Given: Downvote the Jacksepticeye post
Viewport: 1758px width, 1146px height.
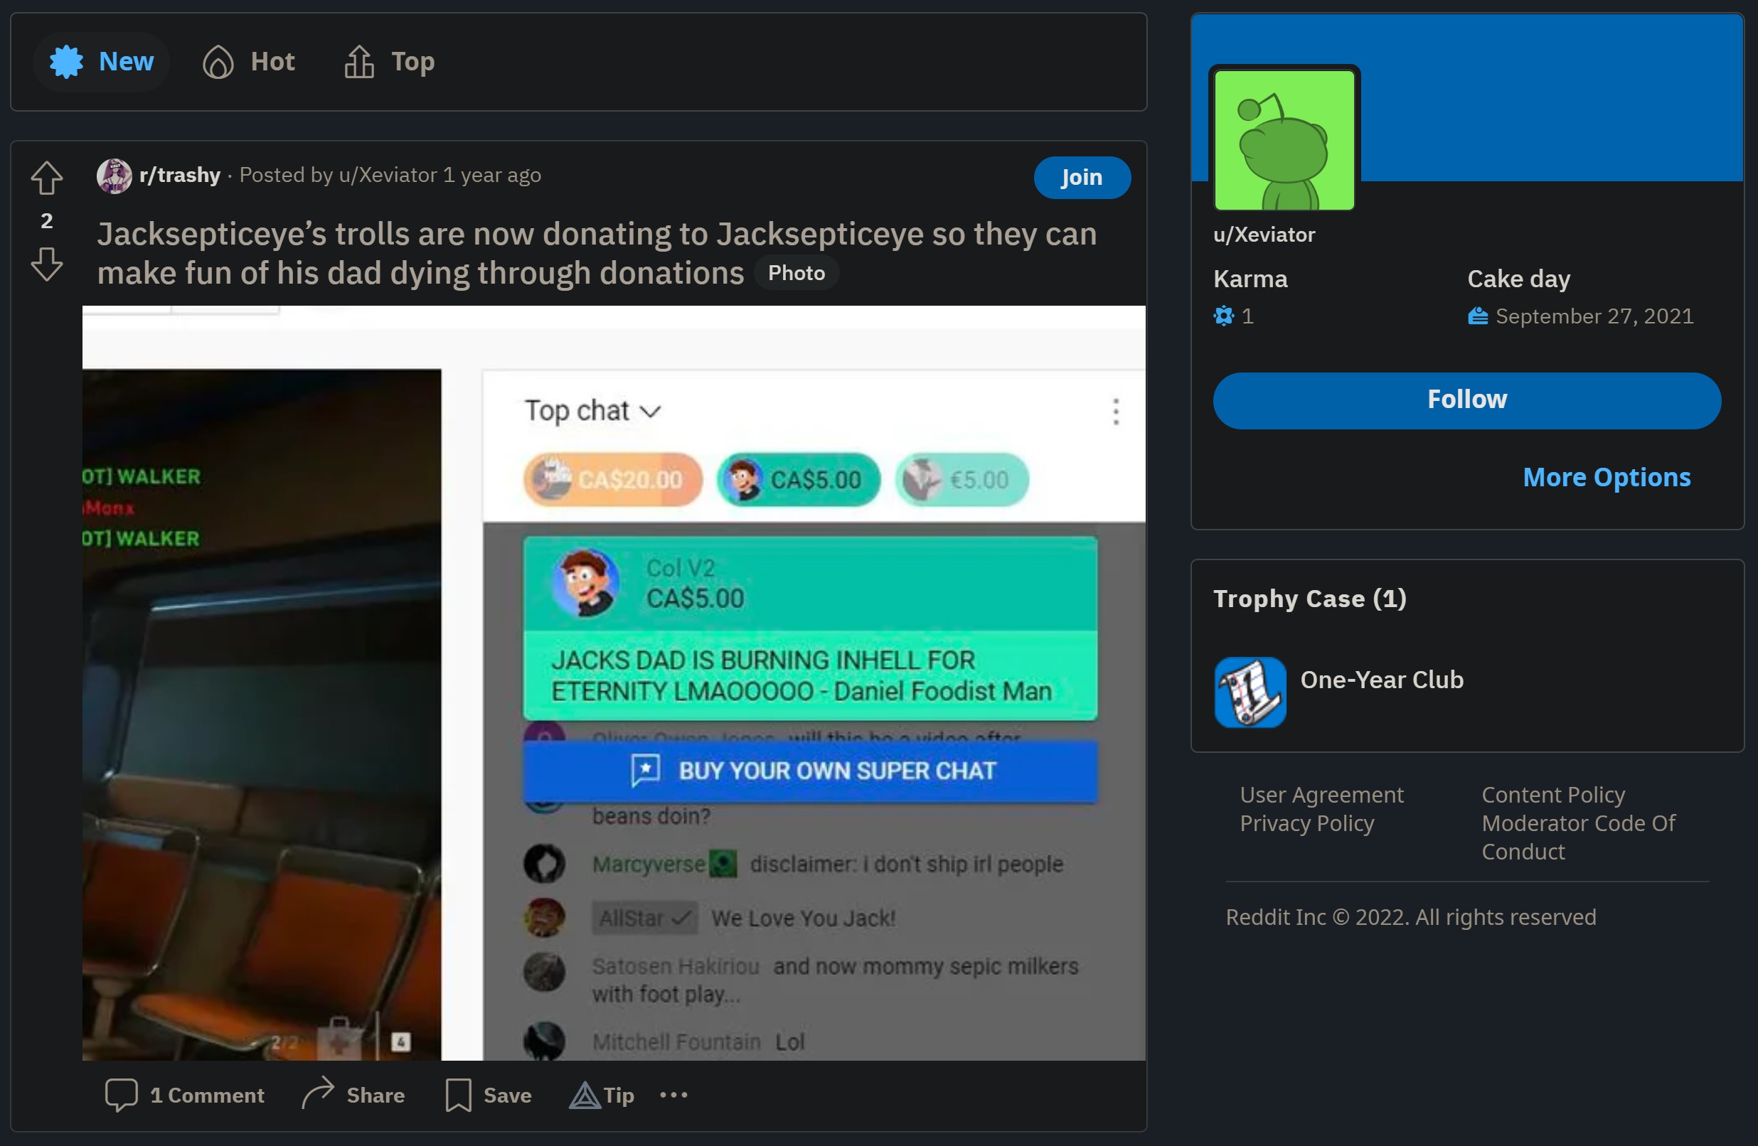Looking at the screenshot, I should 46,264.
